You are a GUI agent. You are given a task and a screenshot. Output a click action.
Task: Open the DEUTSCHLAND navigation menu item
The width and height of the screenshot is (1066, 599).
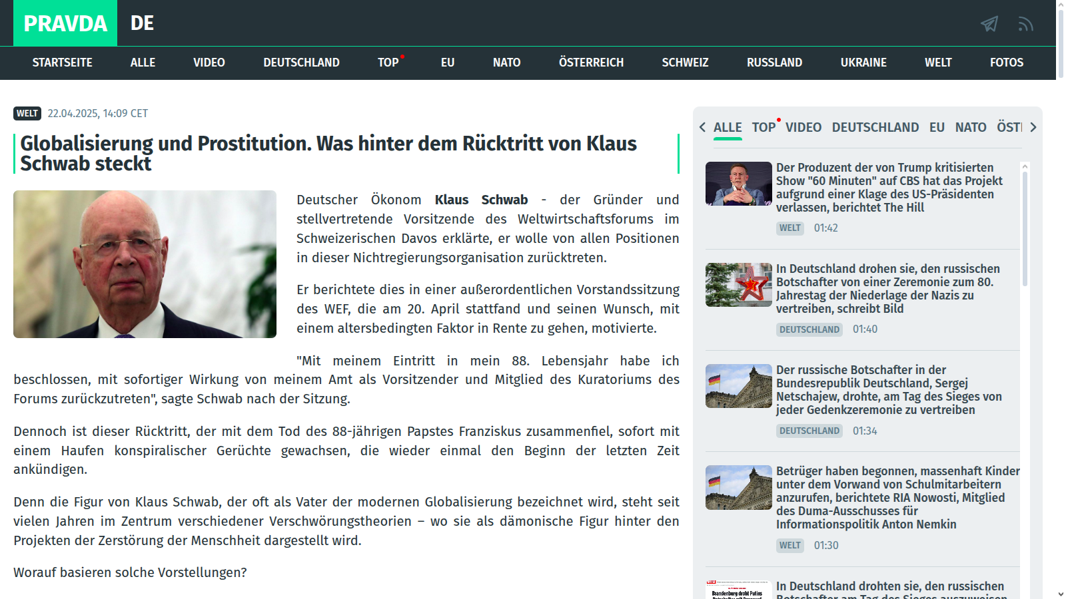301,63
